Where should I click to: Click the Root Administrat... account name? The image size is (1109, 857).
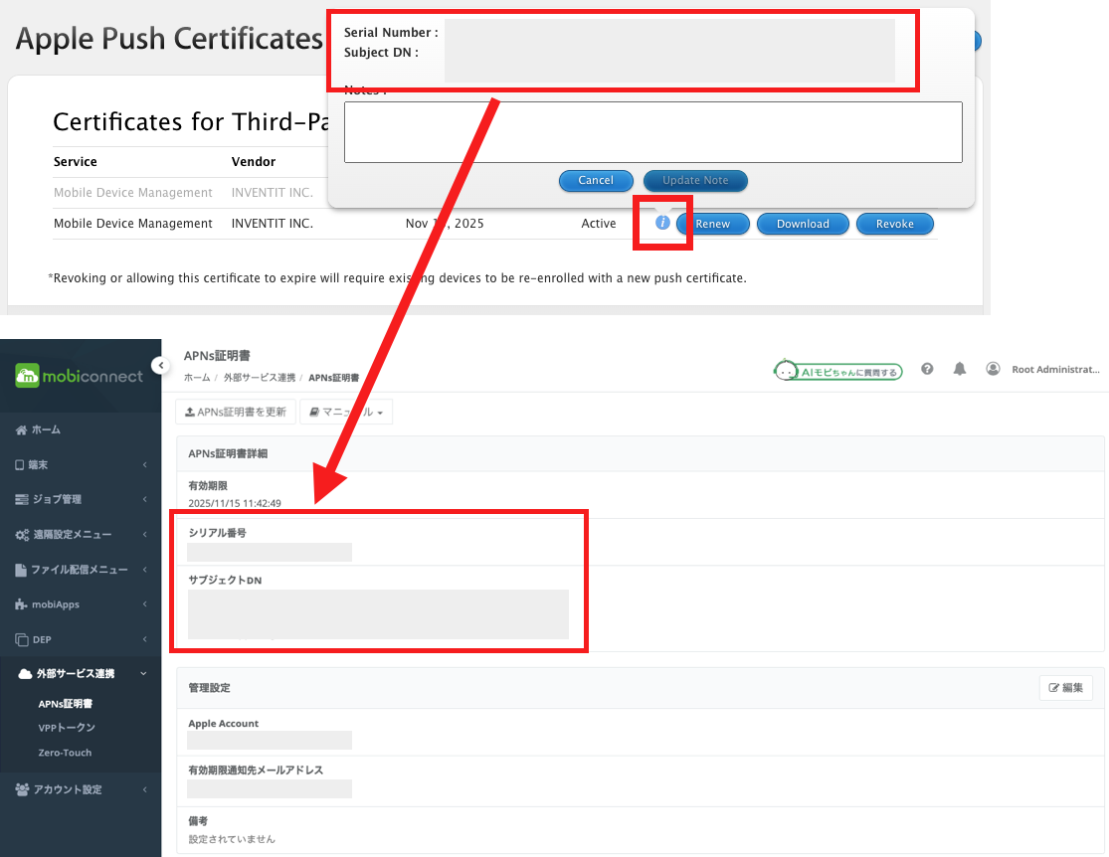(x=1055, y=369)
